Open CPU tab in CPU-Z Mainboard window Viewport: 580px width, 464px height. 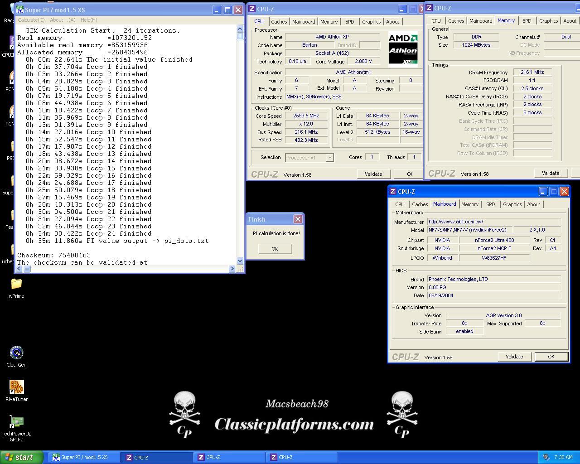400,204
